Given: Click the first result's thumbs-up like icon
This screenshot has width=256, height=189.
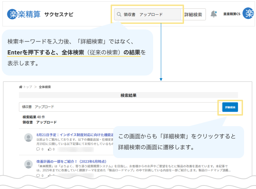Looking at the screenshot, I should (50, 149).
